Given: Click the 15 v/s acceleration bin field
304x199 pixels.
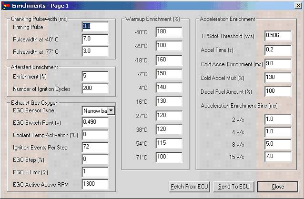Looking at the screenshot, I should pos(277,157).
